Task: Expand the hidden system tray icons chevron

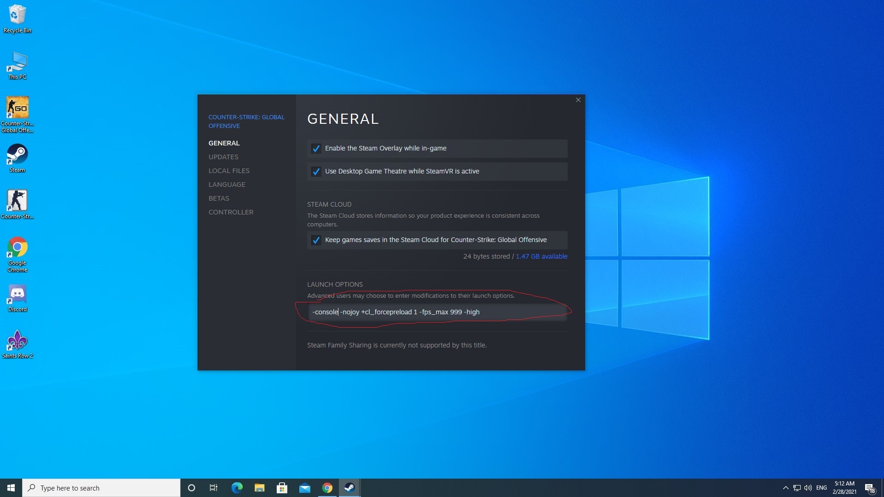Action: (x=785, y=488)
